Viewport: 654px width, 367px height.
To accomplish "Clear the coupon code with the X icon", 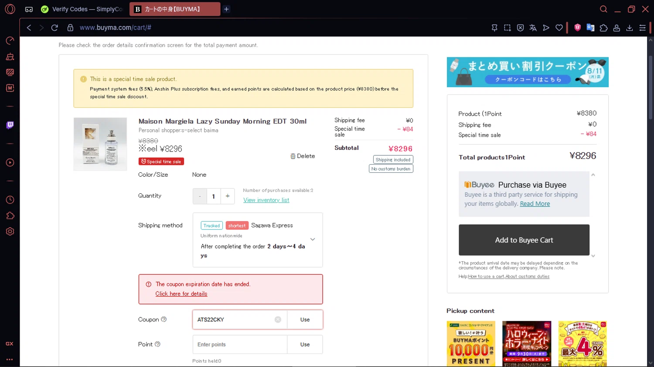I will click(x=278, y=320).
